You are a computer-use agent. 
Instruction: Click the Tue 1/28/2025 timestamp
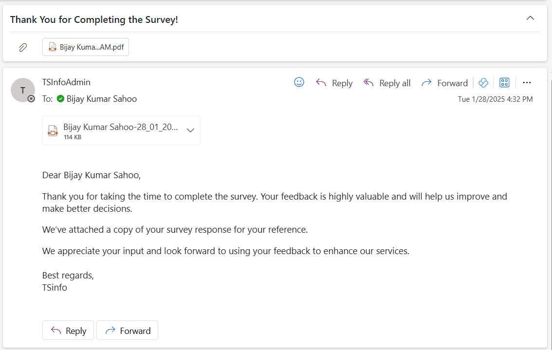tap(496, 99)
